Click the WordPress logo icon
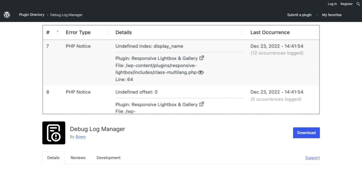Image resolution: width=362 pixels, height=169 pixels. 7,15
